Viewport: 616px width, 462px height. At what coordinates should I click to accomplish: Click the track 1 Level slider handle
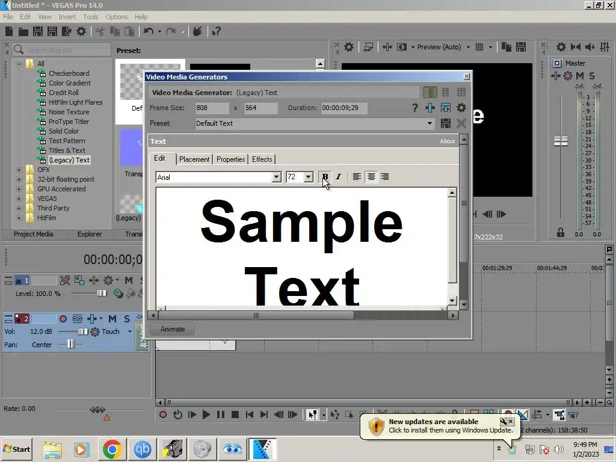point(101,294)
